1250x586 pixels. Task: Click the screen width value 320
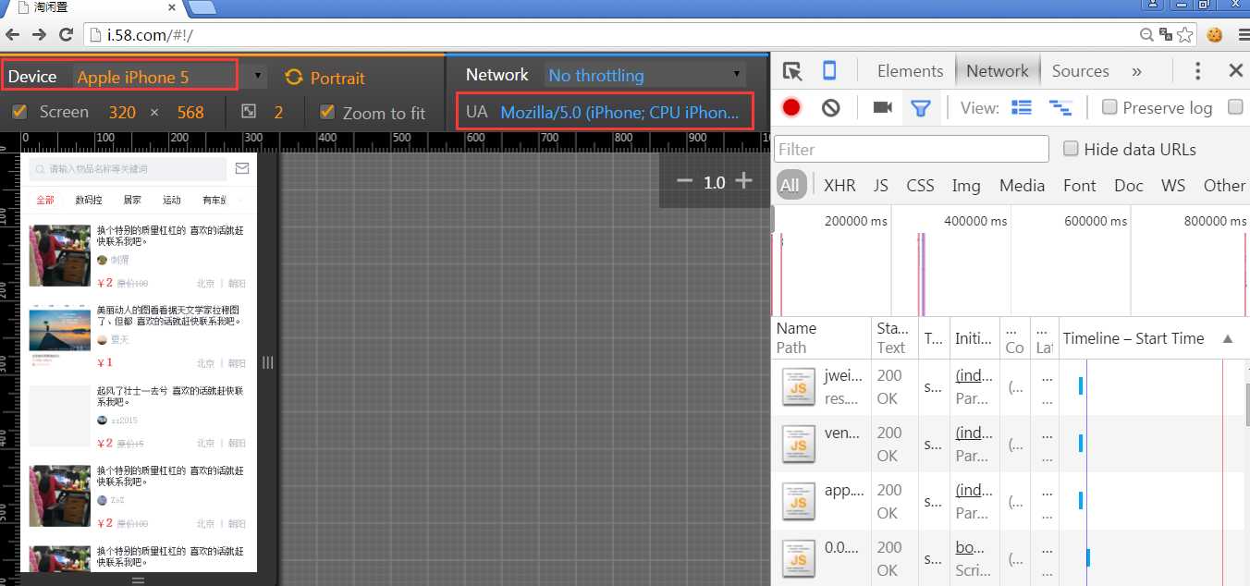tap(122, 112)
